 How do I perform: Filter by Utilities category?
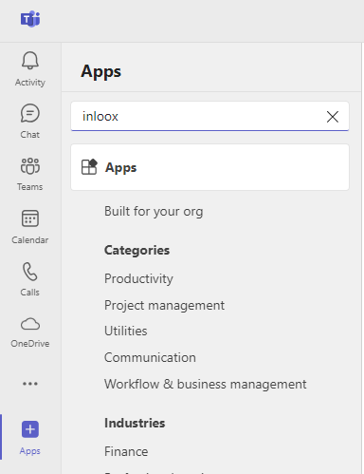point(126,331)
